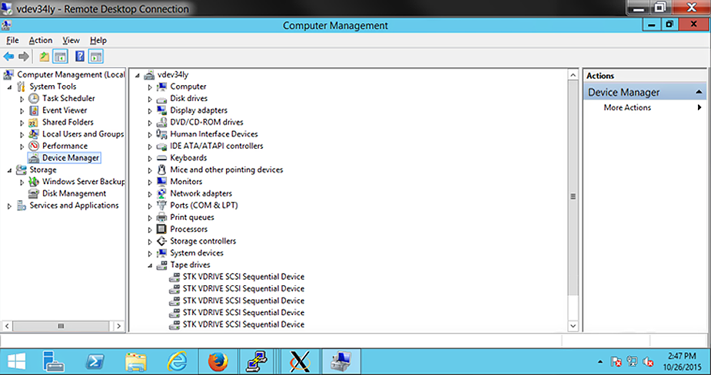Click the blue Help toolbar icon
The width and height of the screenshot is (711, 375).
[x=80, y=57]
